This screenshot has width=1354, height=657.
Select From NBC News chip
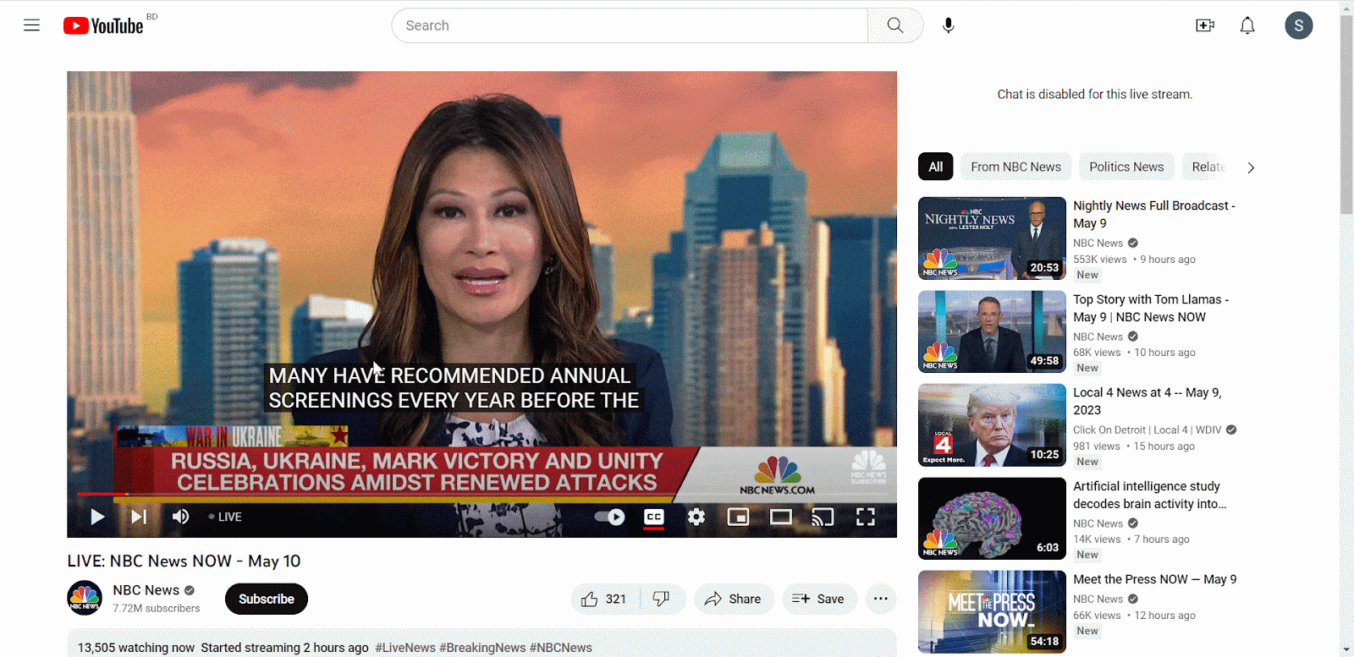point(1015,167)
